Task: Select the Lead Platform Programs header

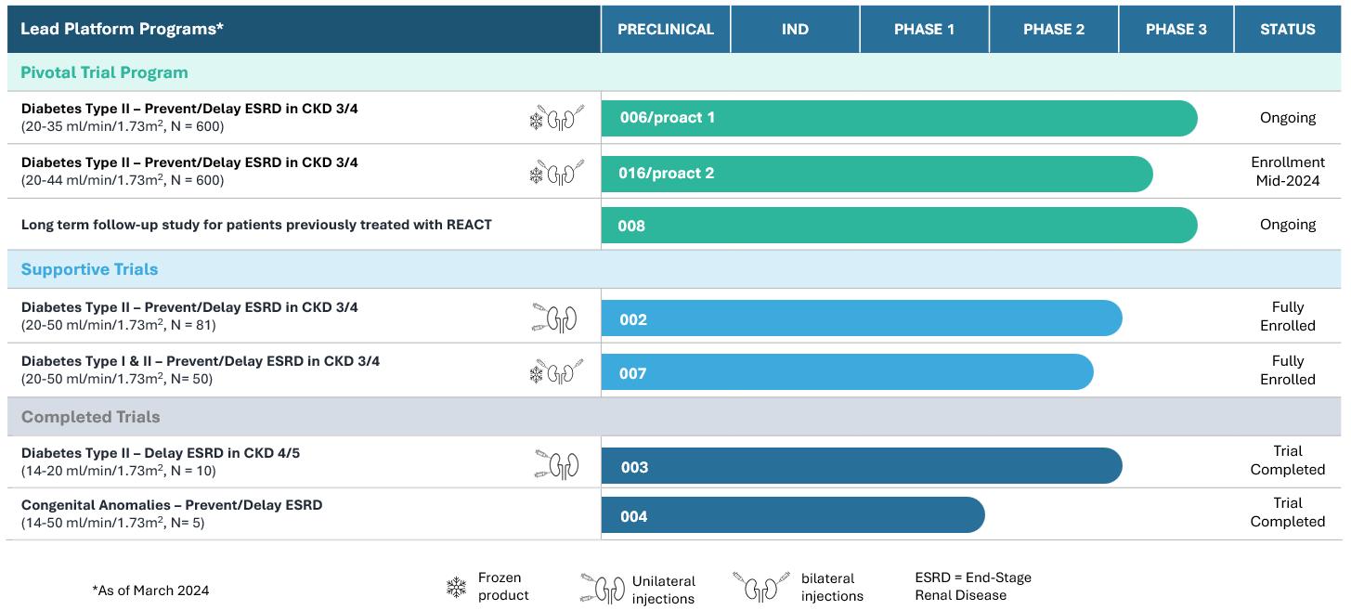Action: coord(122,30)
